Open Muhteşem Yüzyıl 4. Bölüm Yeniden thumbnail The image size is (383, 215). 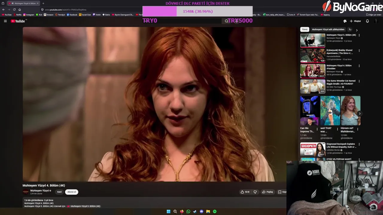[x=313, y=71]
